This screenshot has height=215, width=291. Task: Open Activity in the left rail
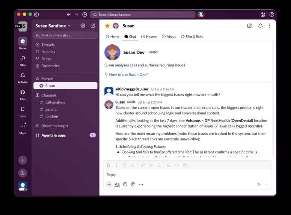pos(23,77)
